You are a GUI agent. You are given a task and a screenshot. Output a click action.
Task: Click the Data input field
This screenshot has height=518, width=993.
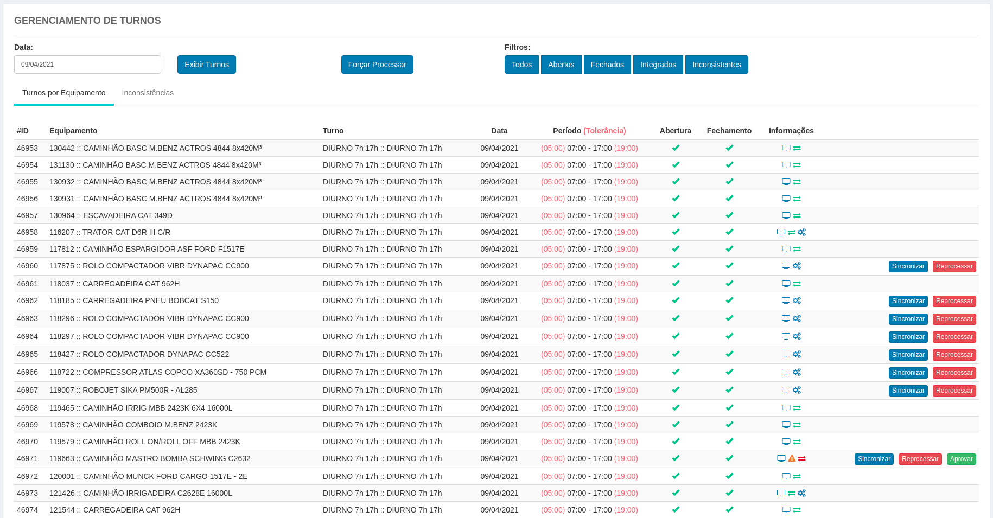[x=87, y=65]
